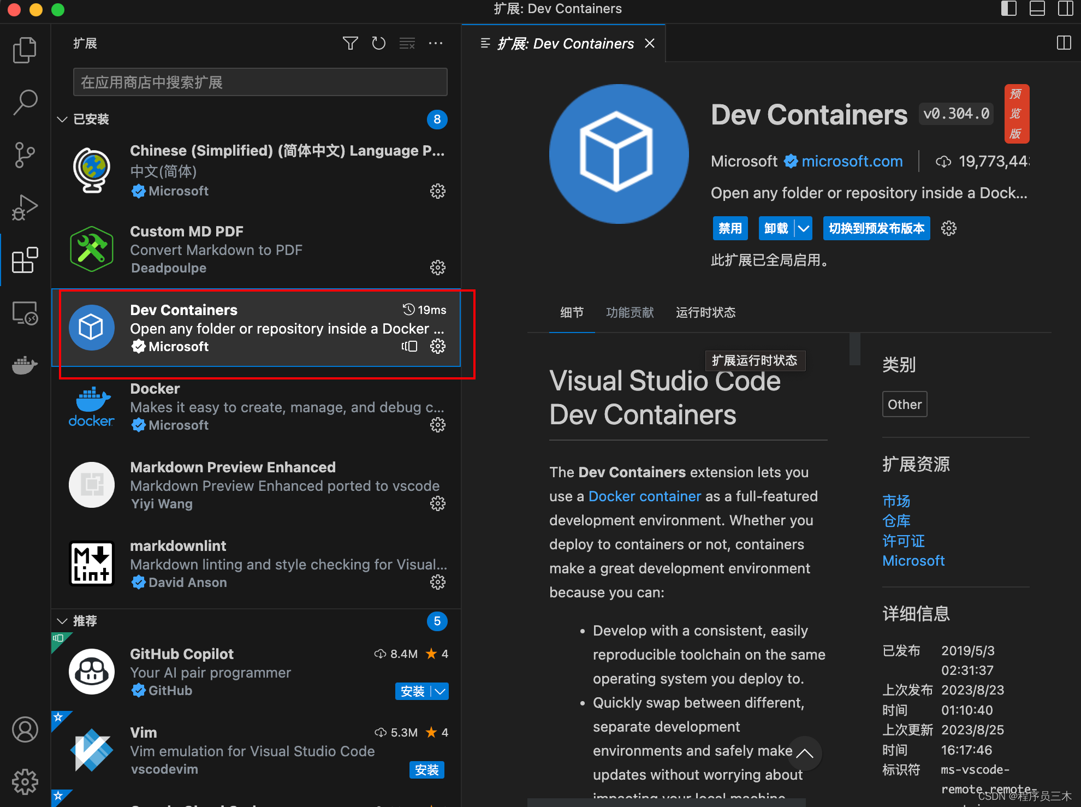Open gear menu for Markdown Preview Enhanced
Image resolution: width=1081 pixels, height=807 pixels.
click(x=438, y=503)
